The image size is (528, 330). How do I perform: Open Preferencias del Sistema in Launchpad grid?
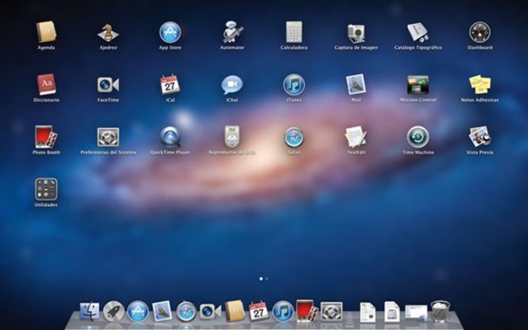[x=108, y=137]
